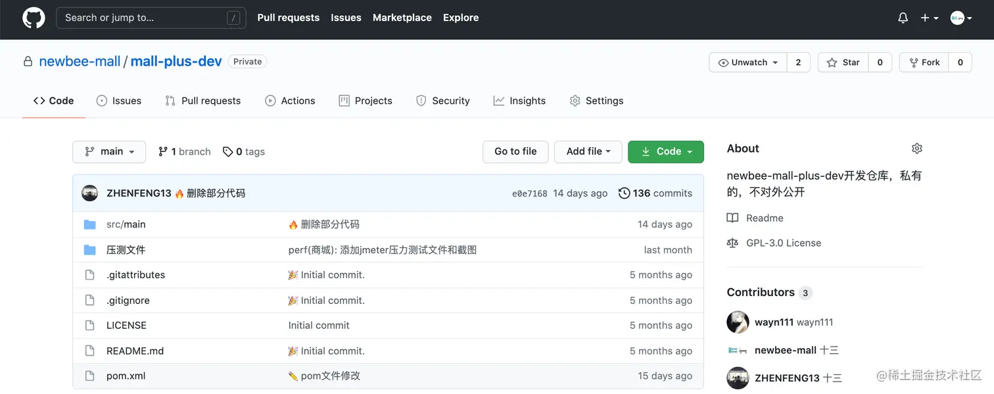Open contributor ZHENFENG13 profile in sidebar
This screenshot has width=994, height=394.
(798, 378)
